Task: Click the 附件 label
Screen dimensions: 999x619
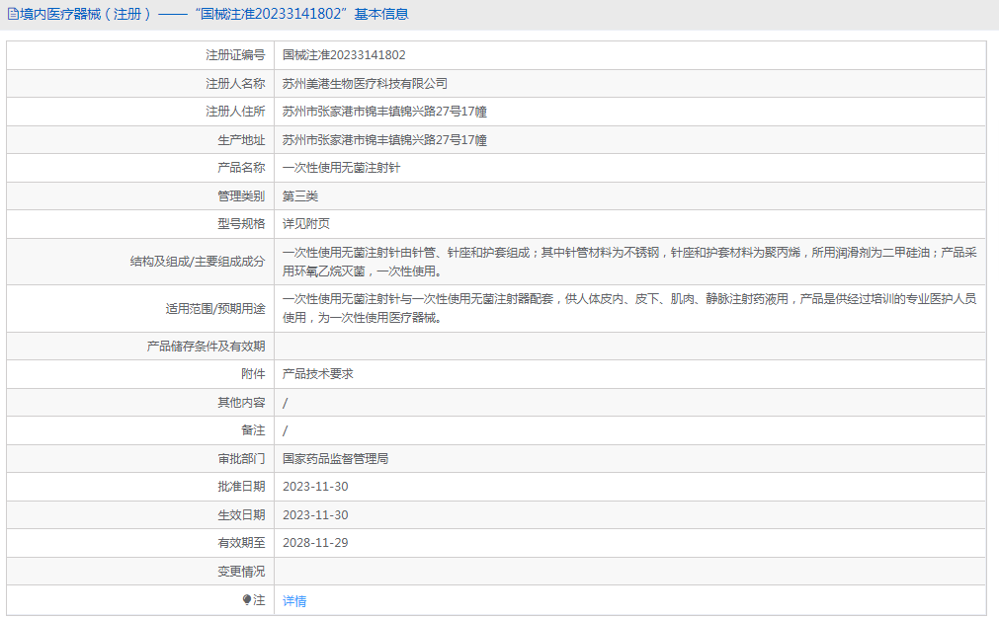Action: (253, 374)
